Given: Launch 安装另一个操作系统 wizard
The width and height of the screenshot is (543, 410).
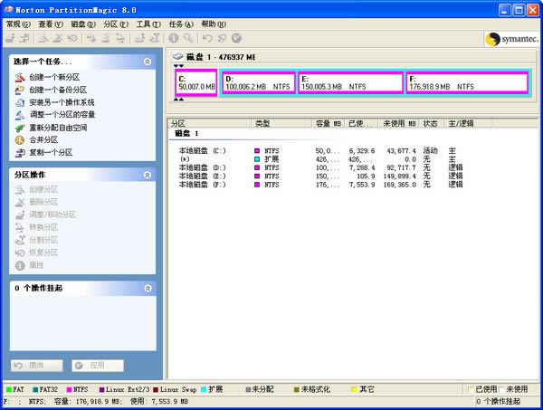Looking at the screenshot, I should click(x=54, y=102).
